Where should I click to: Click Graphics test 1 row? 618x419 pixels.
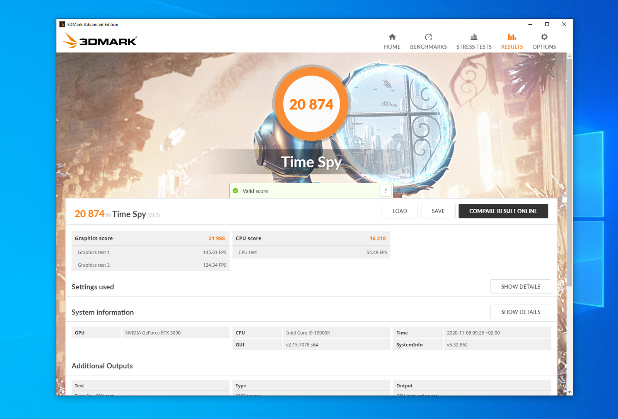point(151,252)
